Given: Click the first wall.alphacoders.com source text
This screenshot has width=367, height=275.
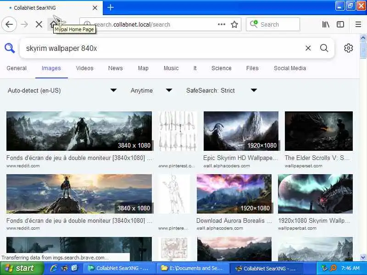Looking at the screenshot, I should point(226,166).
